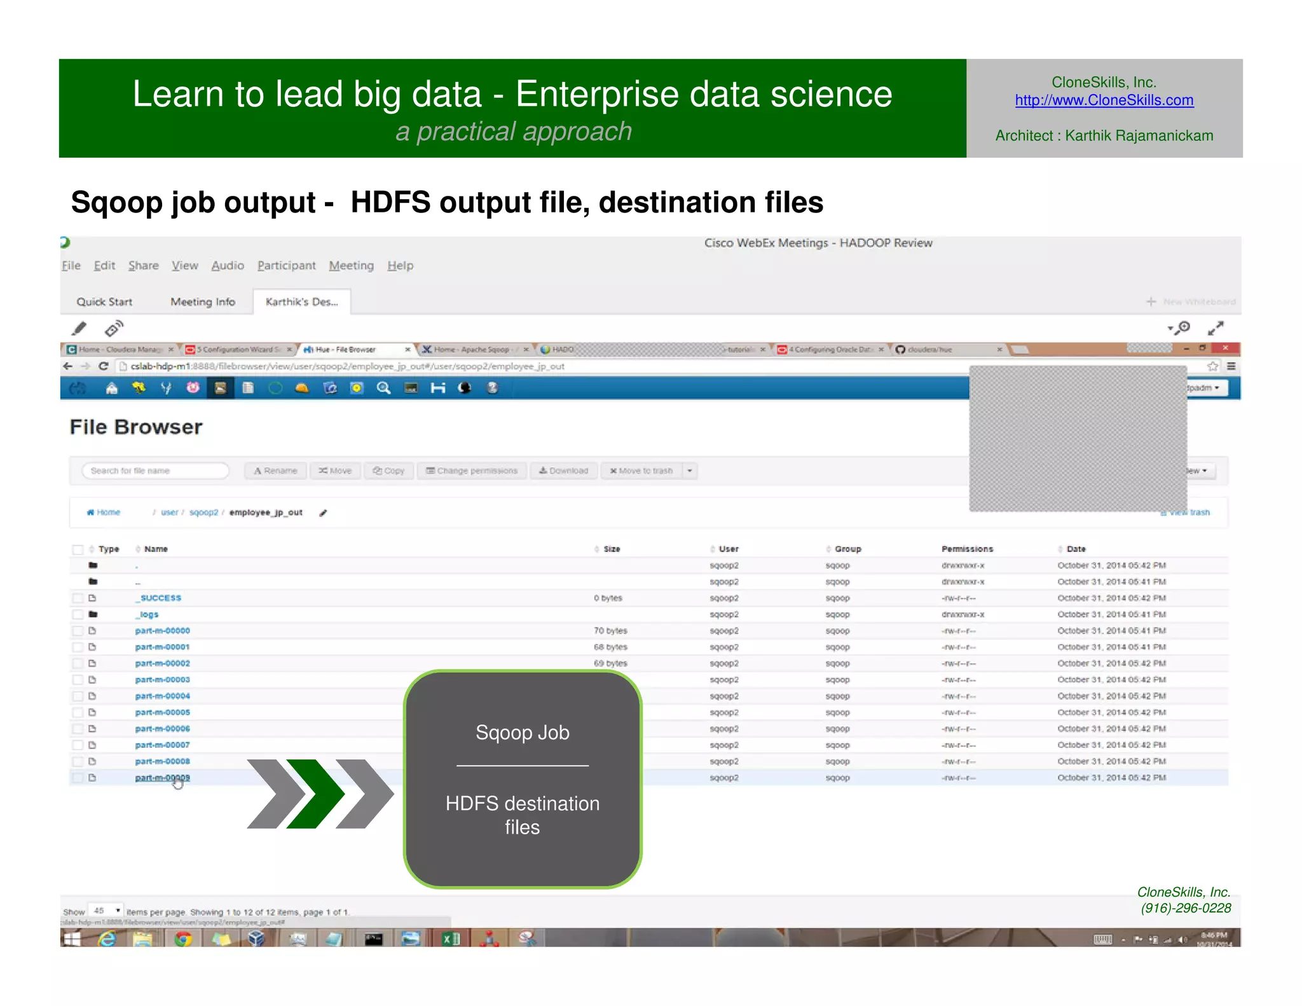Screen dimensions: 1302x1006
Task: Sort by Group column header
Action: tap(847, 549)
